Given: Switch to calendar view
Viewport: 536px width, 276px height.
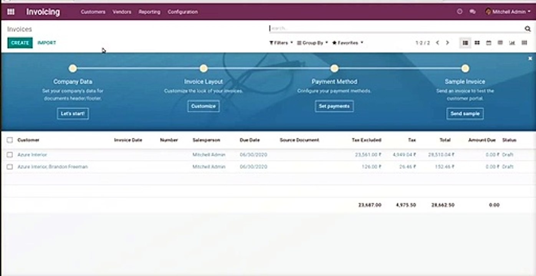Looking at the screenshot, I should coord(488,43).
